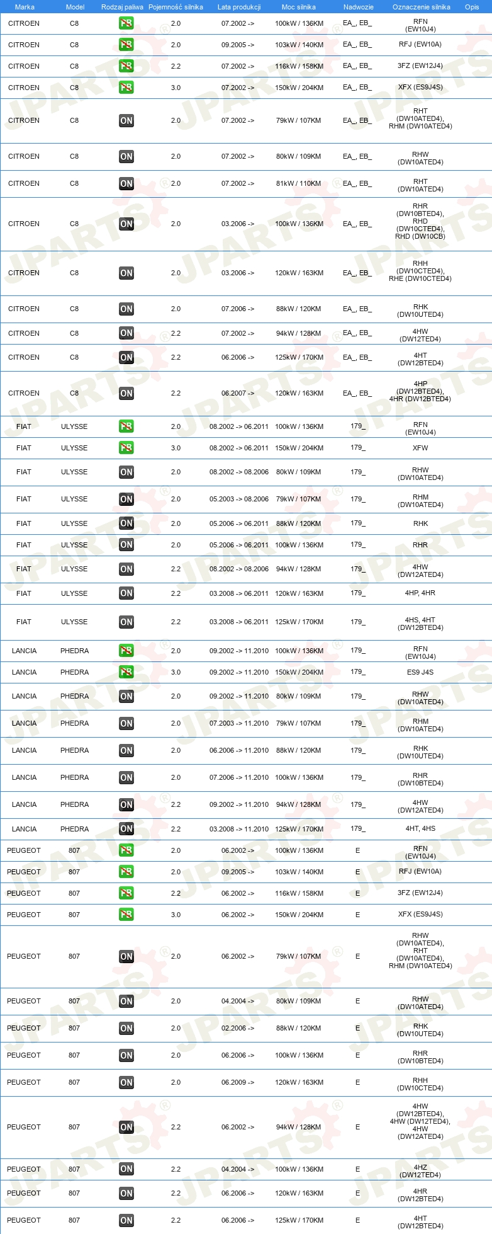Click engine code "4HP (DW12BTED4), 4HR (DW12BTED4)"
492x1234 pixels.
tap(420, 391)
